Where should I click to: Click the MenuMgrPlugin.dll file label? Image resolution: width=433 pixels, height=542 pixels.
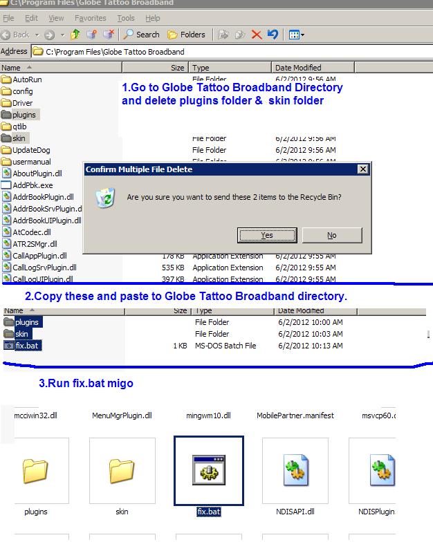(122, 415)
